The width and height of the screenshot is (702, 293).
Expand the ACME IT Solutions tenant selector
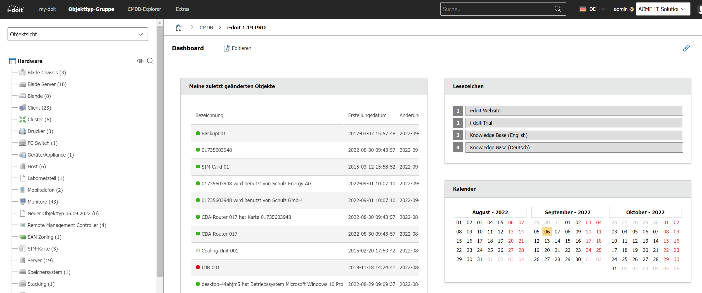[663, 9]
